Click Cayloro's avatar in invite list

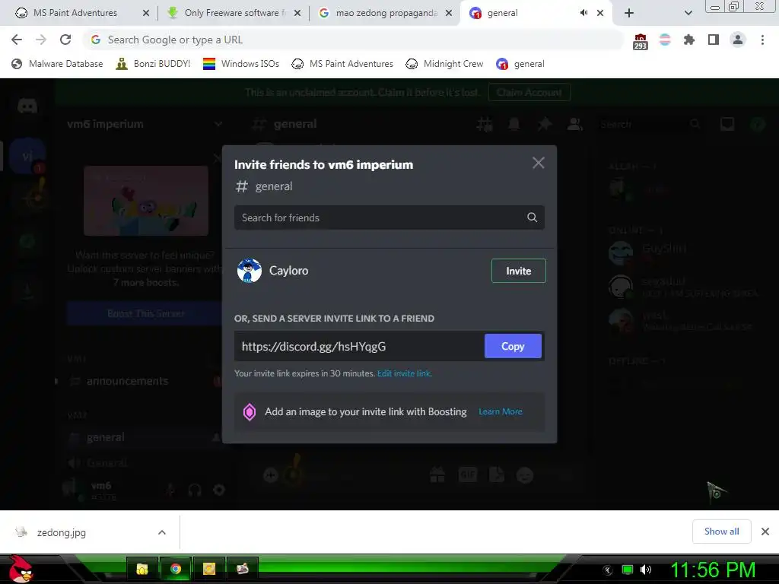click(x=250, y=271)
